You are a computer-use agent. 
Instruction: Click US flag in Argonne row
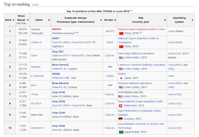[121, 88]
